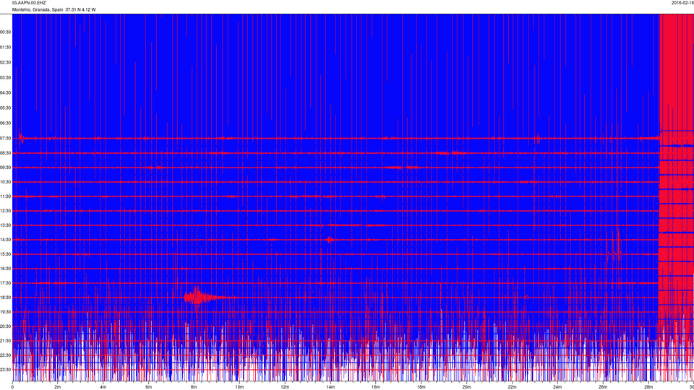Click the 0 tick on the time axis
Viewport: 694px width, 390px height.
[12, 387]
